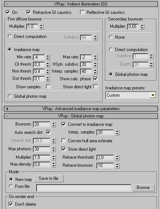Click the Nrm thresh spinner
Viewport: 160px width, 209px height.
coord(48,71)
